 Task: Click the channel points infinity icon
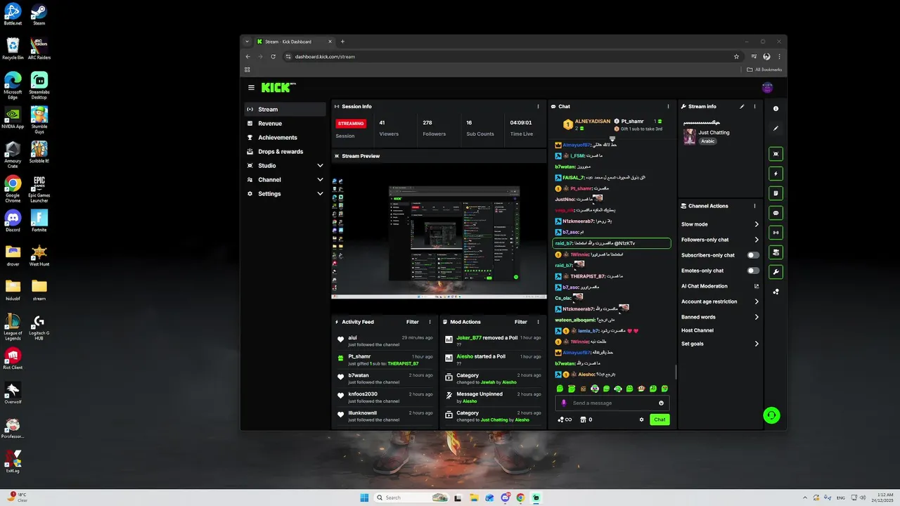tap(564, 420)
